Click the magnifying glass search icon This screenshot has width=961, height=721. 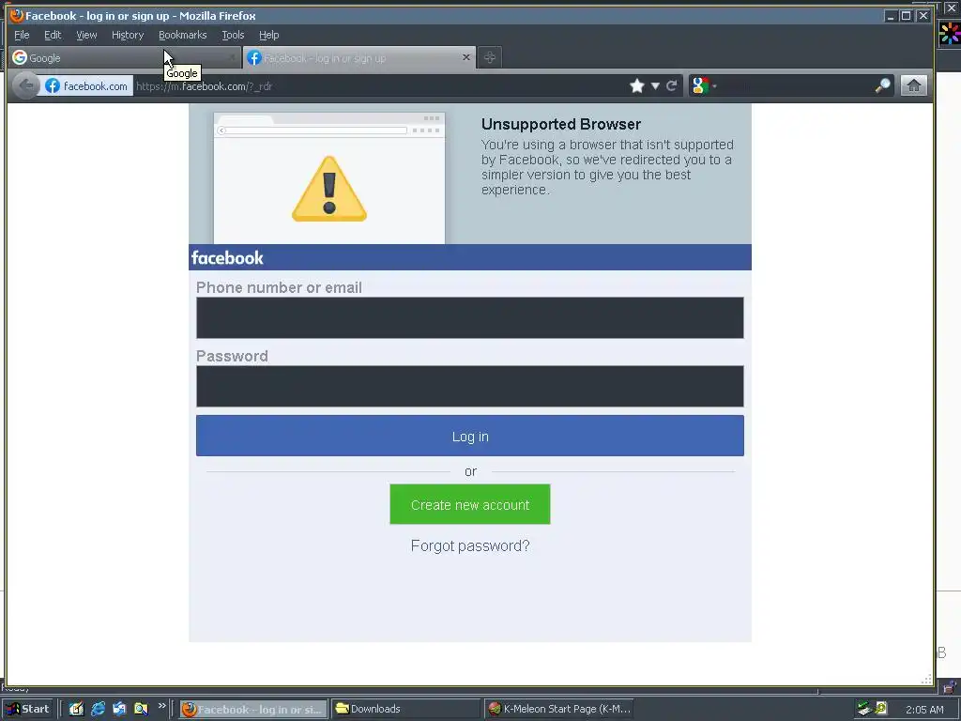pyautogui.click(x=882, y=85)
